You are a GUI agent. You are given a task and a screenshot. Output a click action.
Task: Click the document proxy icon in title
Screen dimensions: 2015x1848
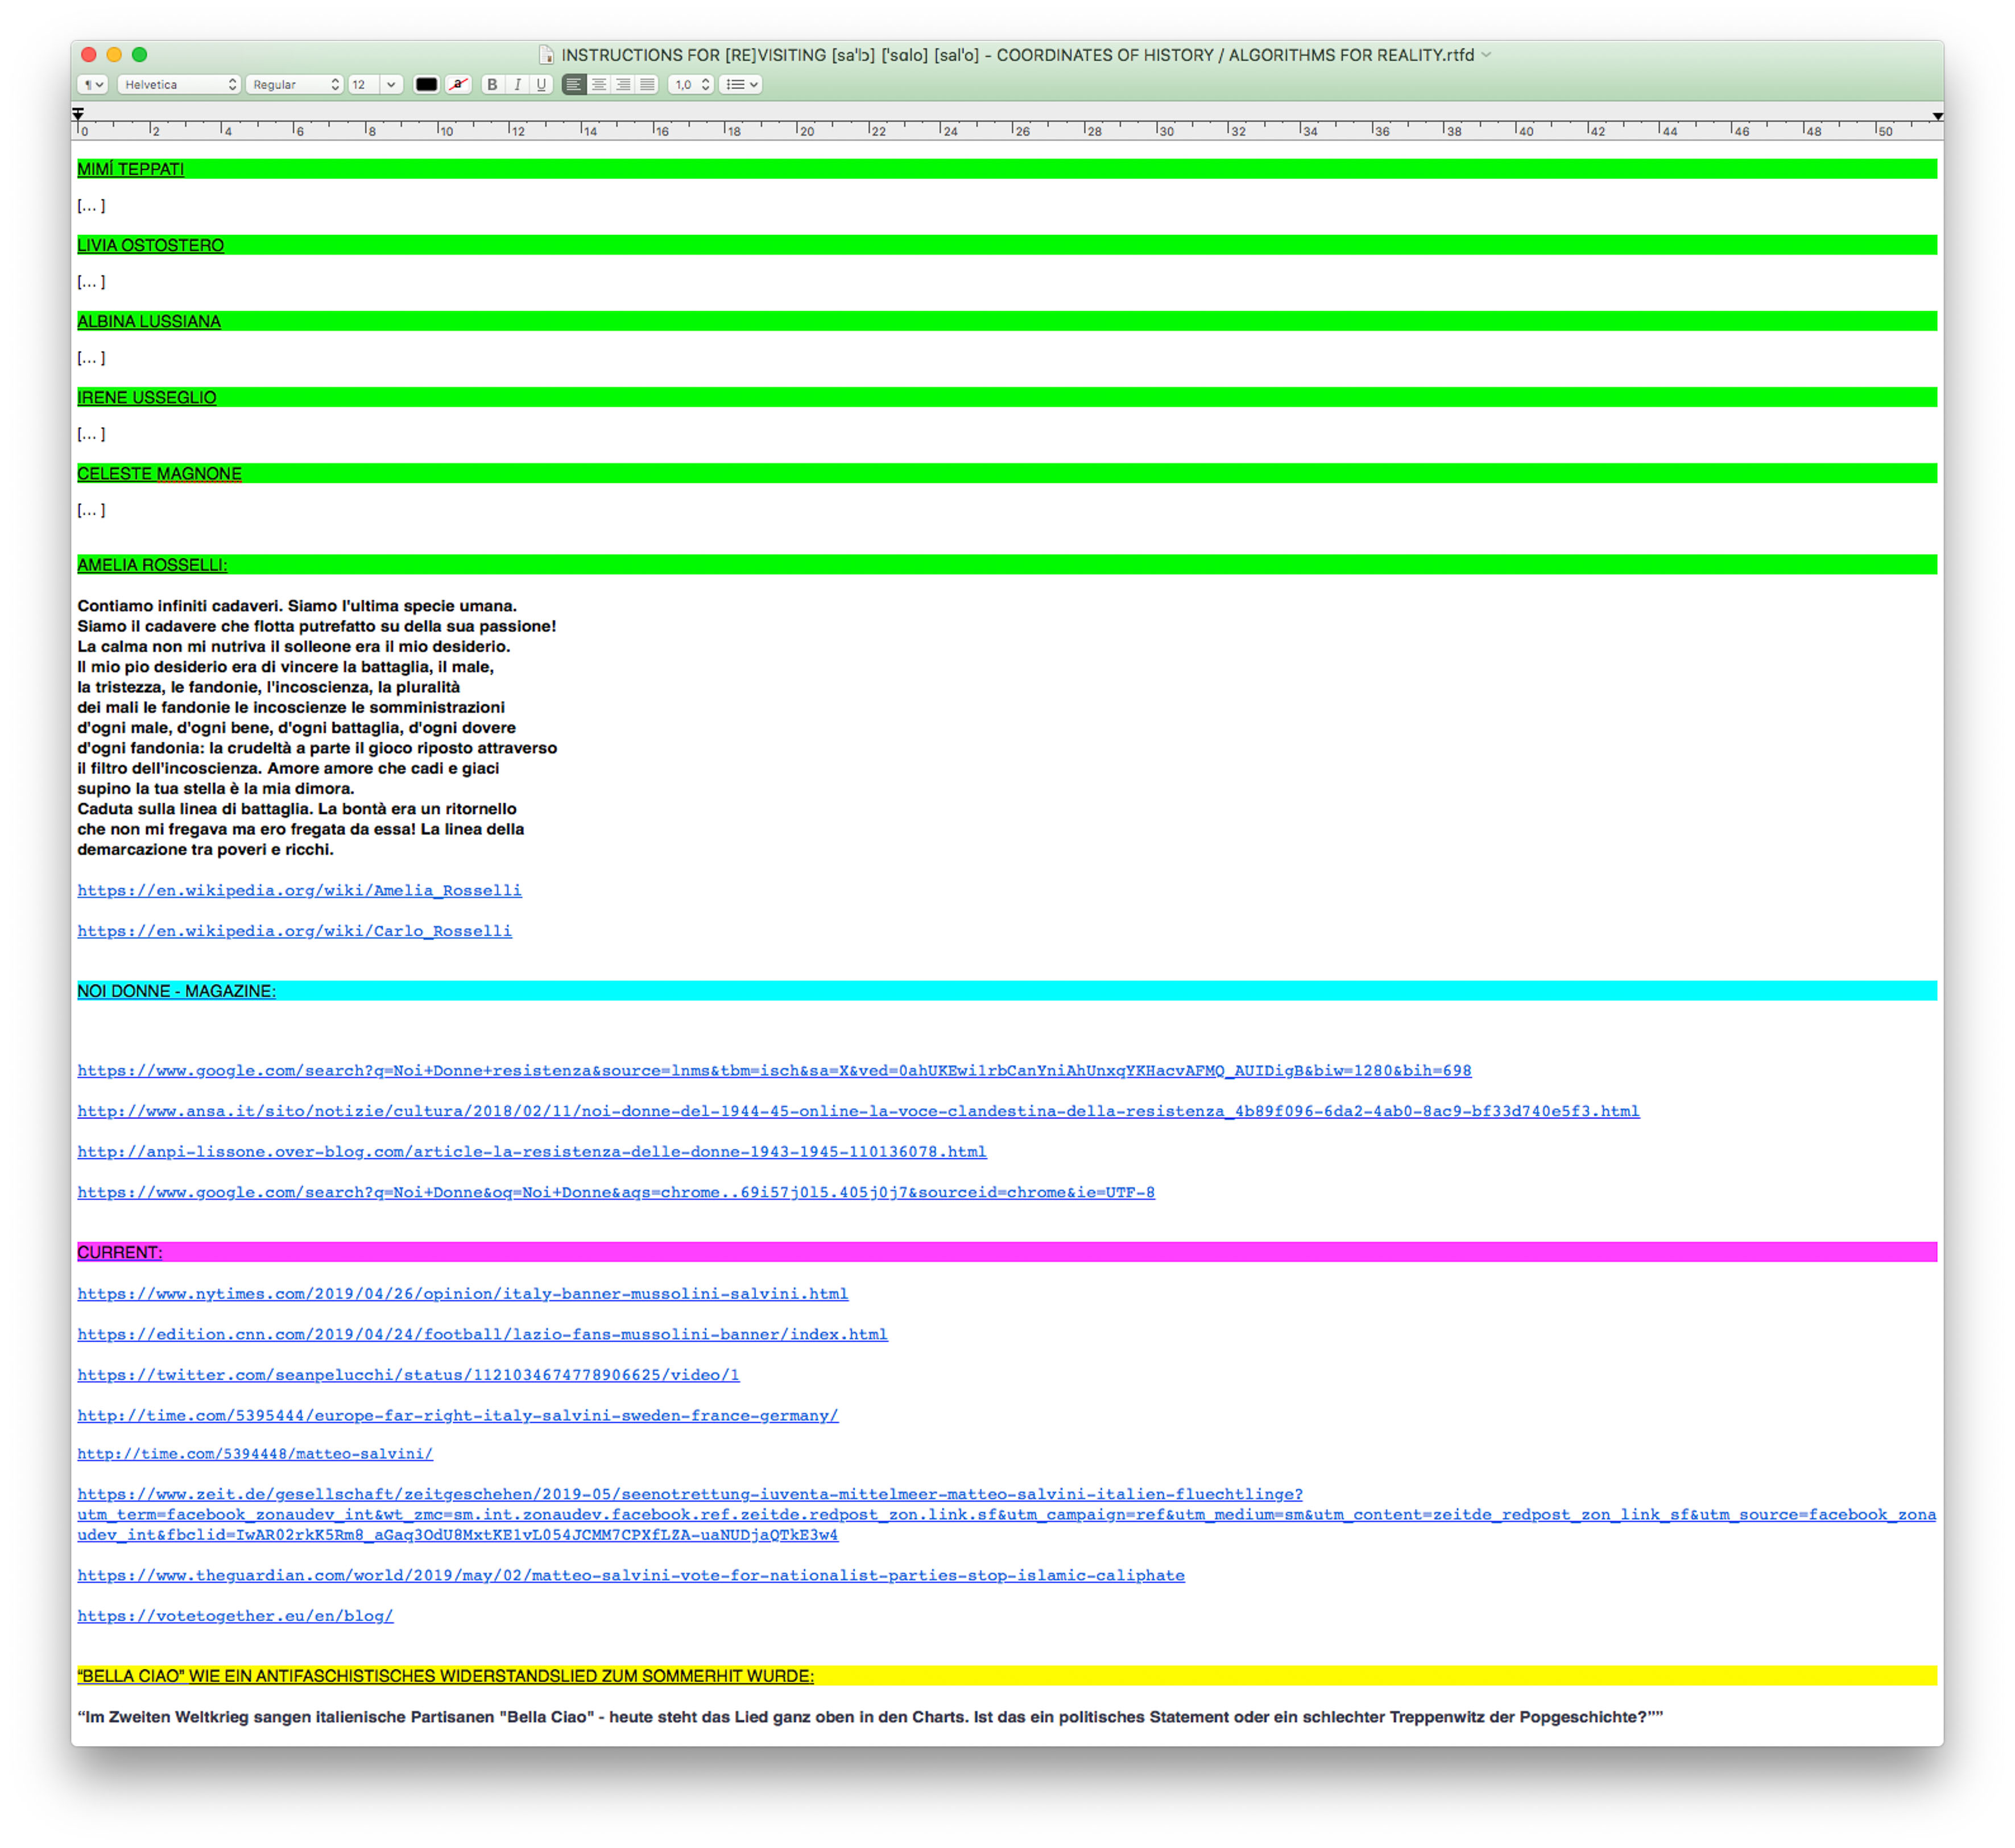546,55
